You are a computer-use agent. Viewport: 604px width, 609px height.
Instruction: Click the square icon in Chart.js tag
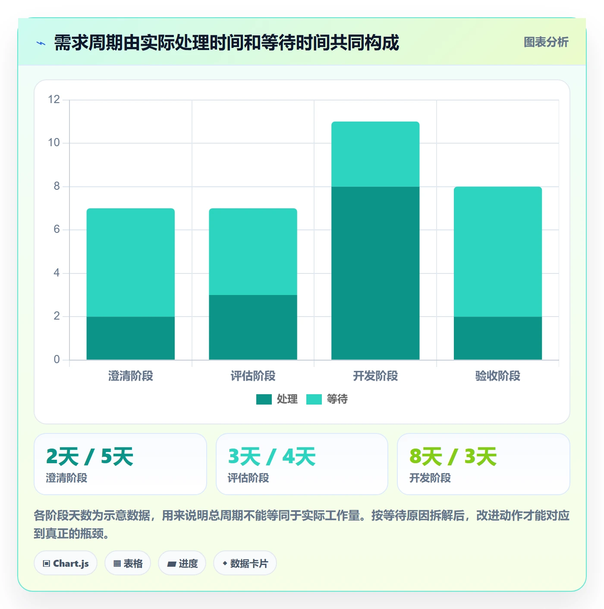click(x=47, y=564)
